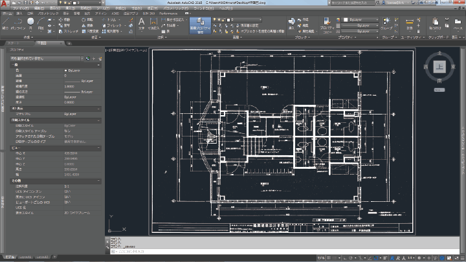Switch to the Layout1 tab at bottom
This screenshot has height=262, width=466.
tap(25, 257)
